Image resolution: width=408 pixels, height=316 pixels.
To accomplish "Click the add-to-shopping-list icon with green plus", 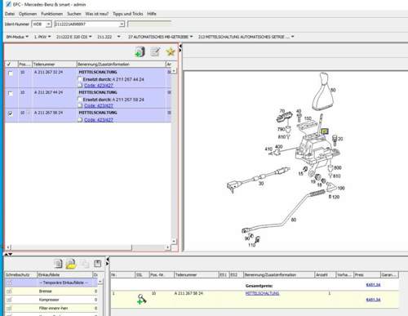I will tap(140, 51).
